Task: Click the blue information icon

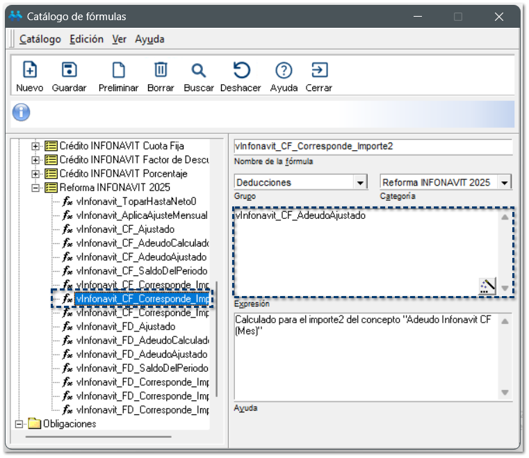Action: 22,112
